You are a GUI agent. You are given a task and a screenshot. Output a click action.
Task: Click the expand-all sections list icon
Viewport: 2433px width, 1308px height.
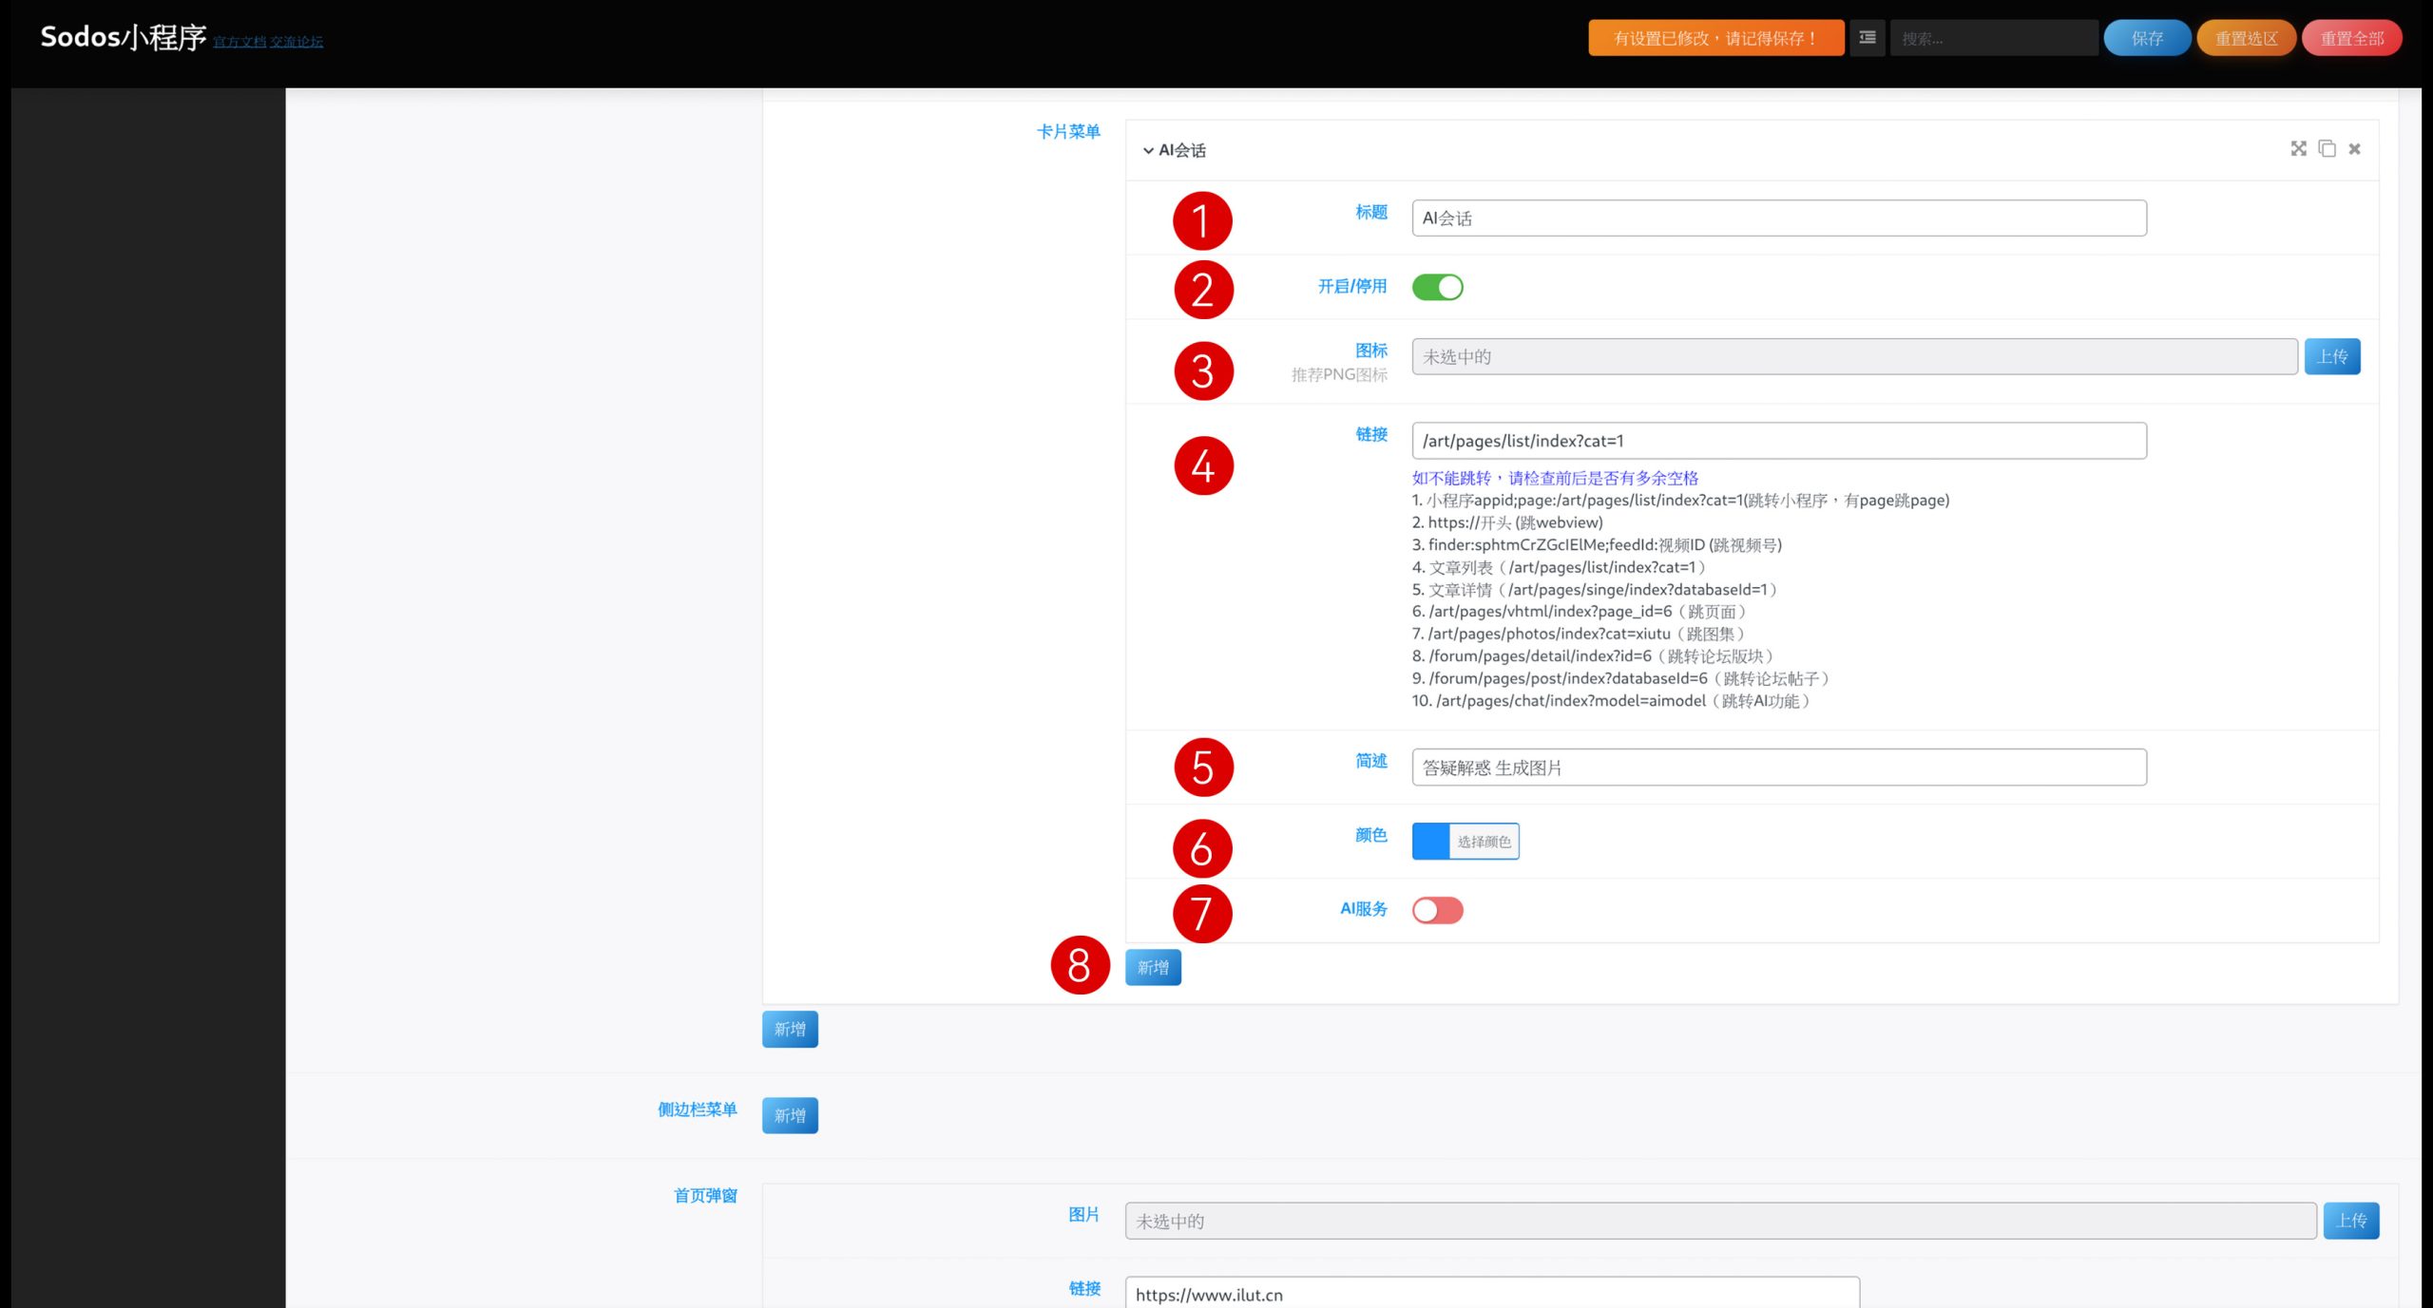tap(1867, 38)
